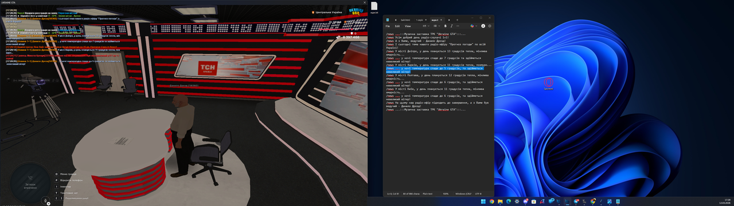Open the File menu in Notepad
734x206 pixels.
point(388,26)
